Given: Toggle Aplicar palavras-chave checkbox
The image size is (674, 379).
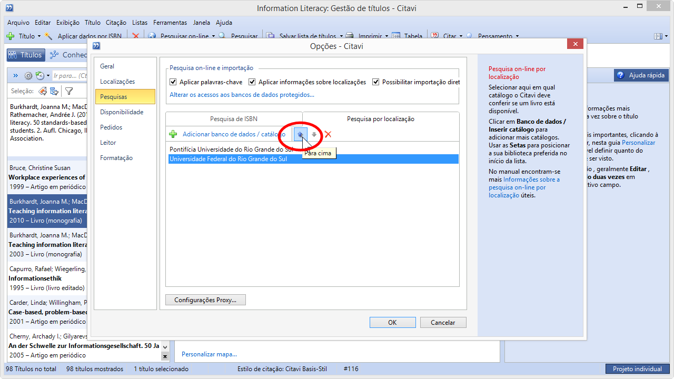Looking at the screenshot, I should (173, 82).
